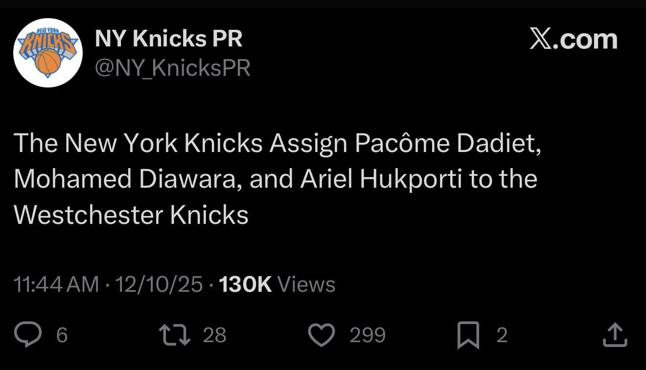Screen dimensions: 646x370
Task: Click the 28 reposts count
Action: click(x=214, y=335)
